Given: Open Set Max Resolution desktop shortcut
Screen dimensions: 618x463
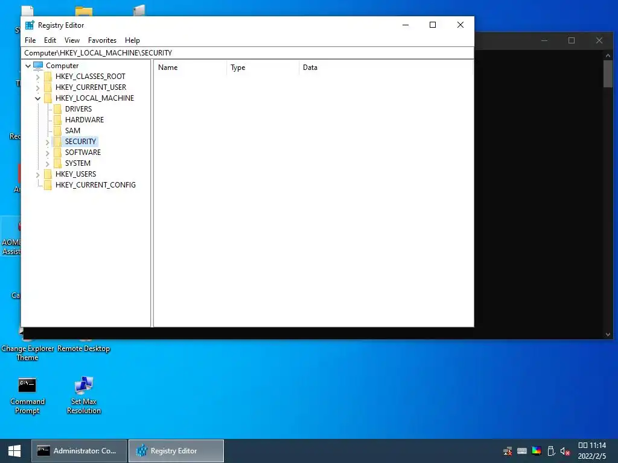Looking at the screenshot, I should point(83,395).
